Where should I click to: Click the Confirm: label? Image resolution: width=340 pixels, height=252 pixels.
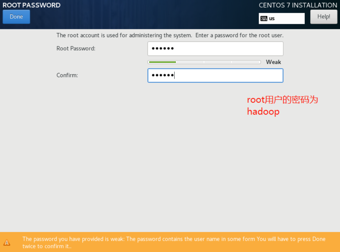pyautogui.click(x=67, y=75)
